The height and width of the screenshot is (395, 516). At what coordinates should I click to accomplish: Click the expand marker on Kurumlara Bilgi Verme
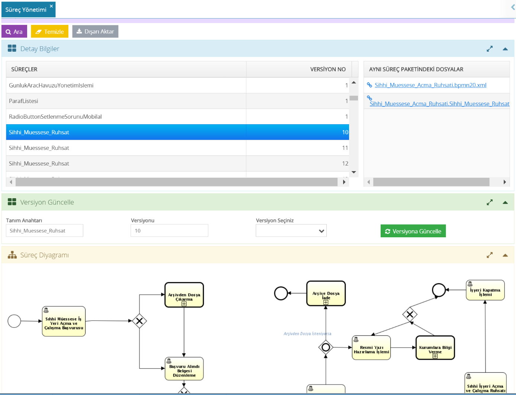tap(435, 356)
